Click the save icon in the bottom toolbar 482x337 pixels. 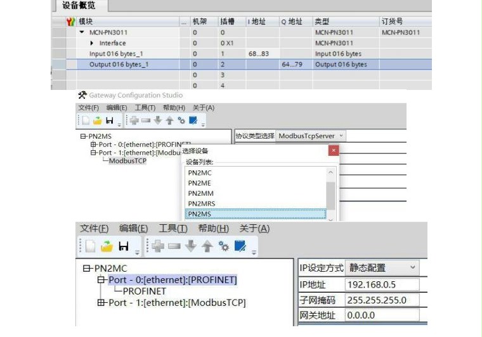coord(124,246)
